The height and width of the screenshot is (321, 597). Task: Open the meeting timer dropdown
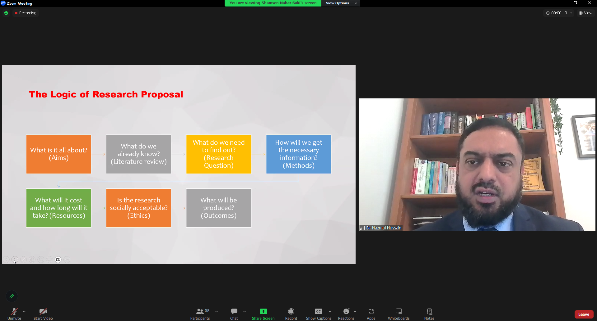click(x=571, y=13)
